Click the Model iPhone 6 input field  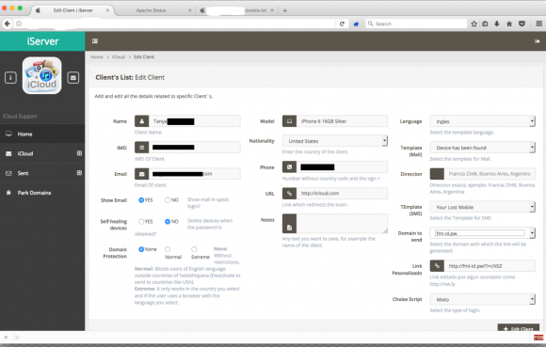342,121
